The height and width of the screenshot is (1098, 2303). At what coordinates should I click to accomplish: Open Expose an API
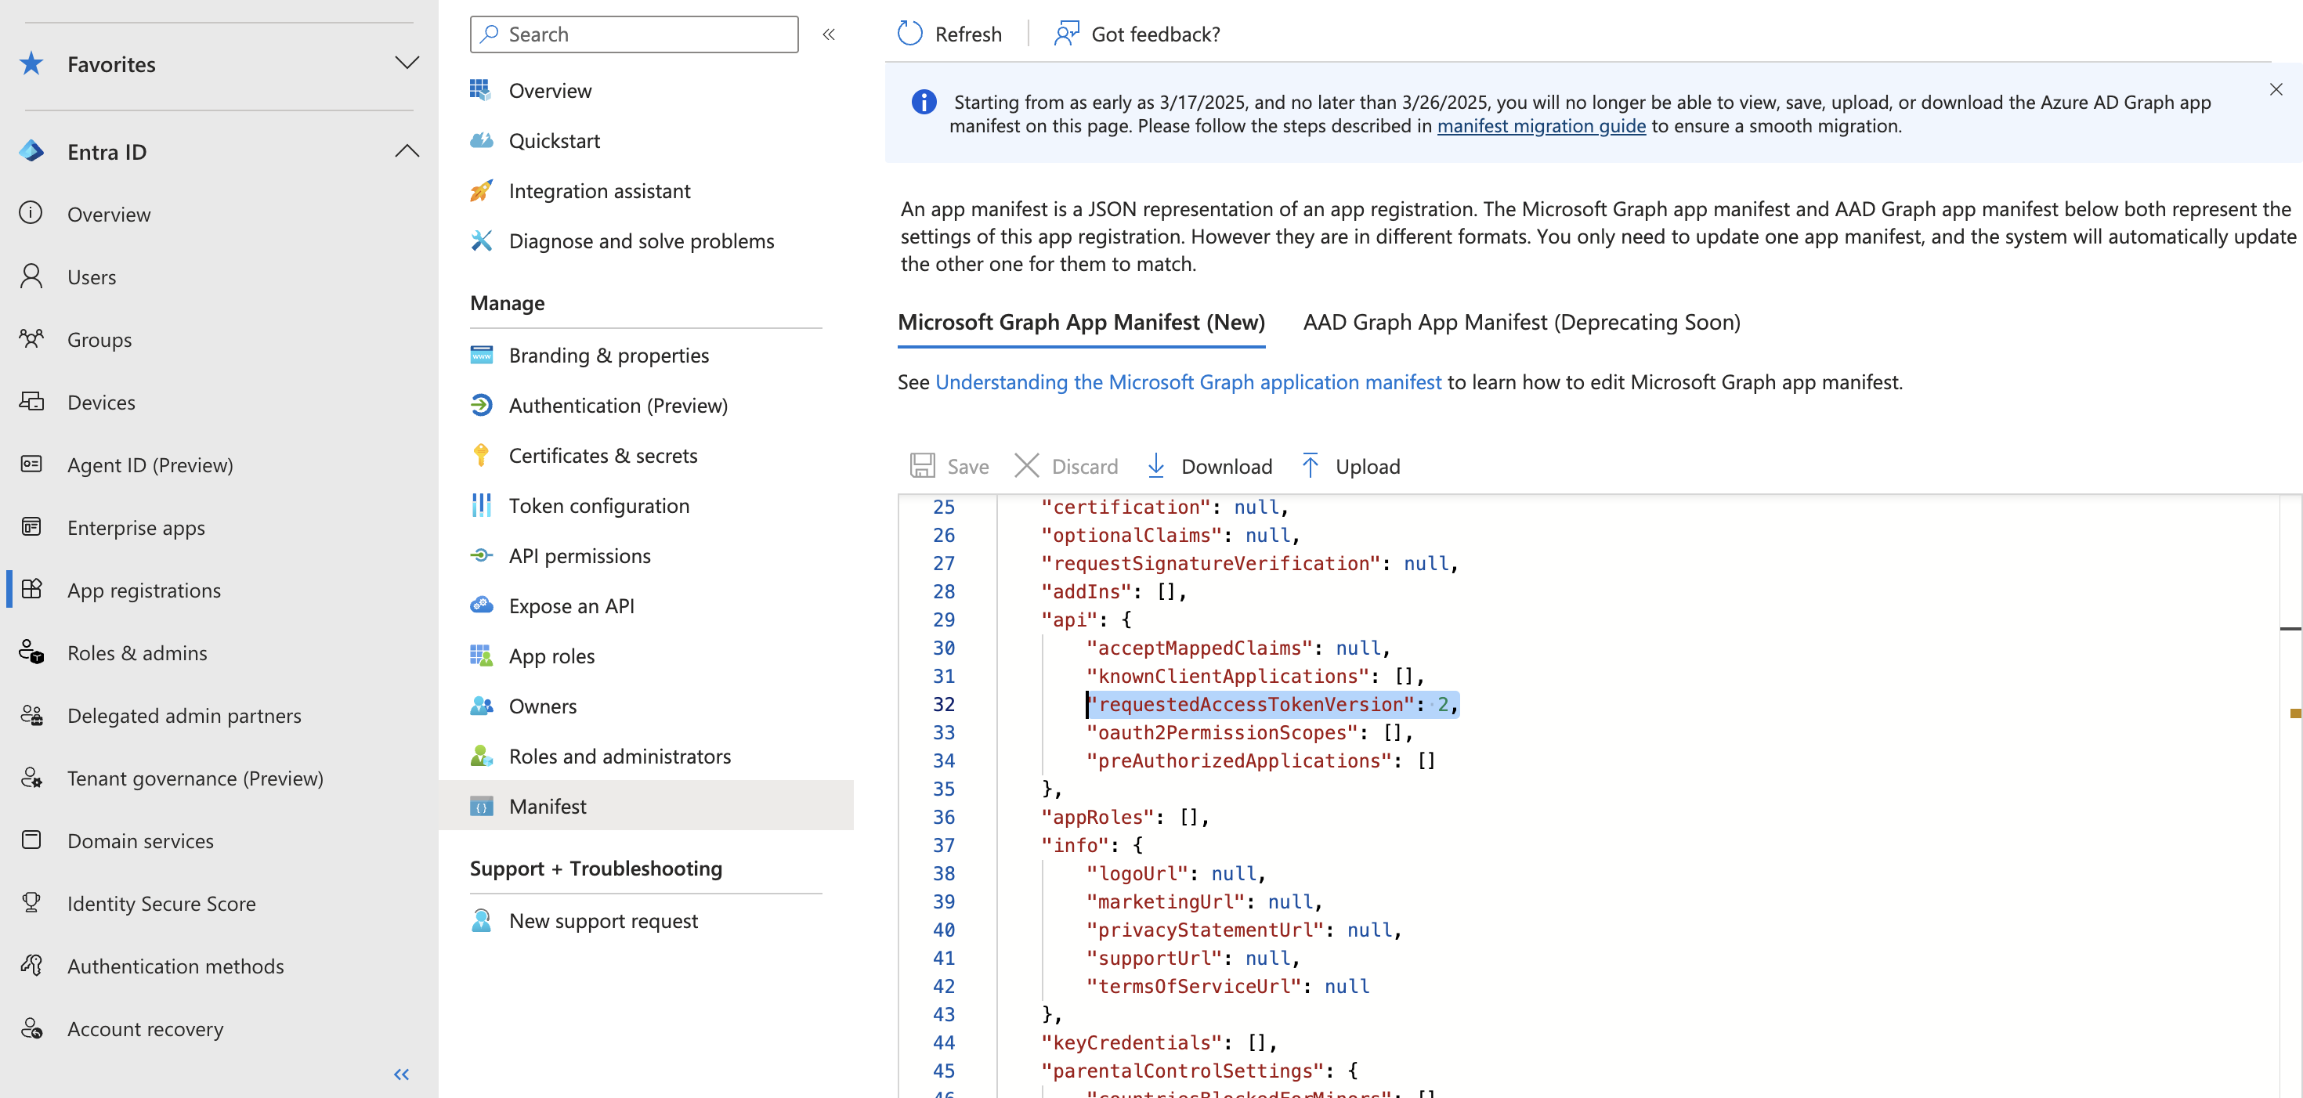click(x=572, y=605)
